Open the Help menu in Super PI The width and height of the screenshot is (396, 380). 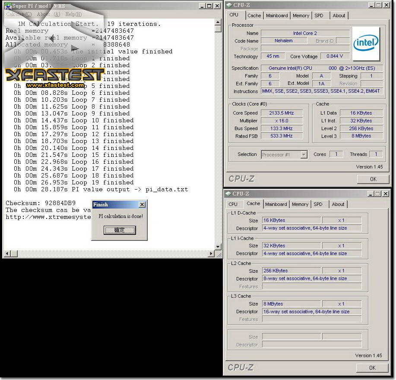[x=73, y=14]
